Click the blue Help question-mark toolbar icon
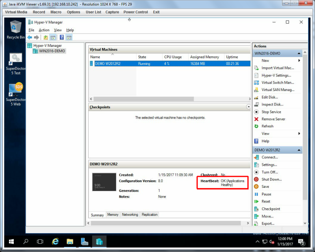 pyautogui.click(x=62, y=37)
